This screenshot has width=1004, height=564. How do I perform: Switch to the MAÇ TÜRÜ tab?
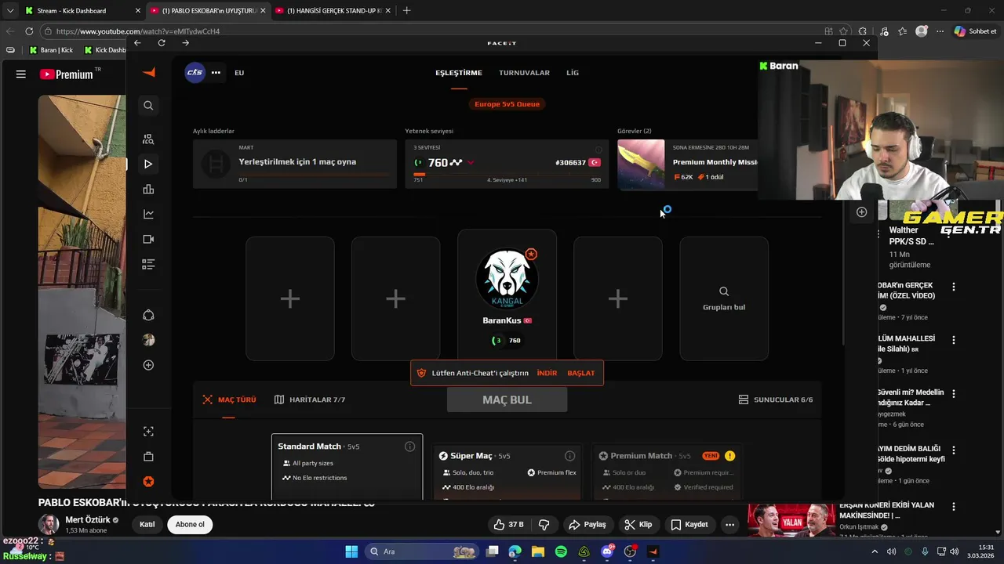pyautogui.click(x=229, y=399)
